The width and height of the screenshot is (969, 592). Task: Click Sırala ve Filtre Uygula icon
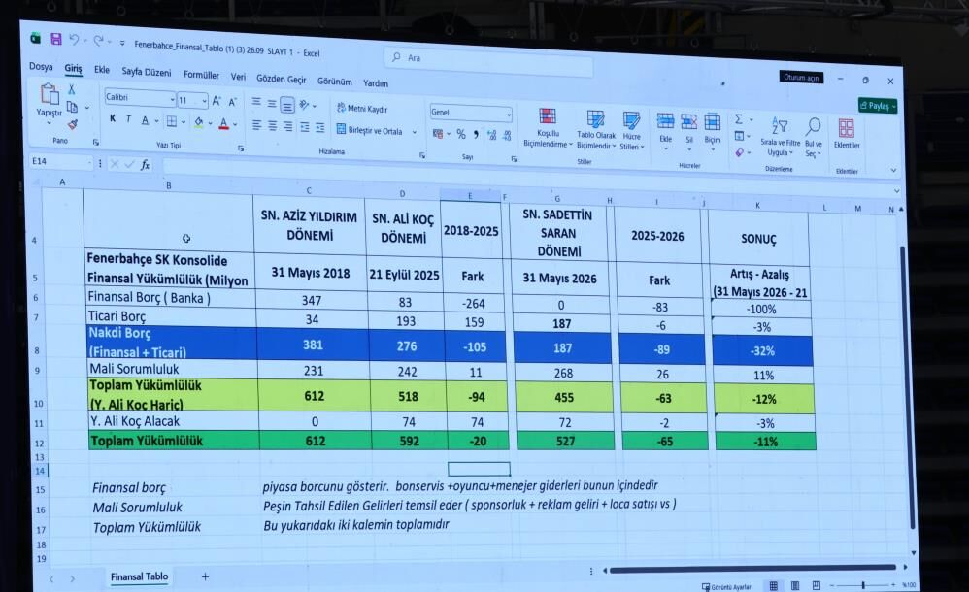[780, 126]
